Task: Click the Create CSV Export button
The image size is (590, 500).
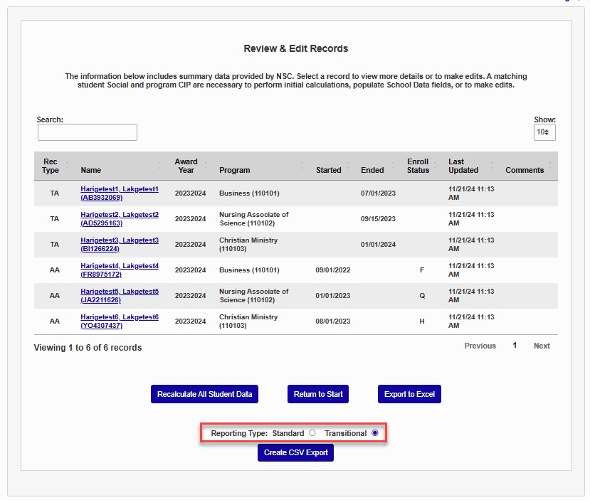Action: (x=295, y=452)
